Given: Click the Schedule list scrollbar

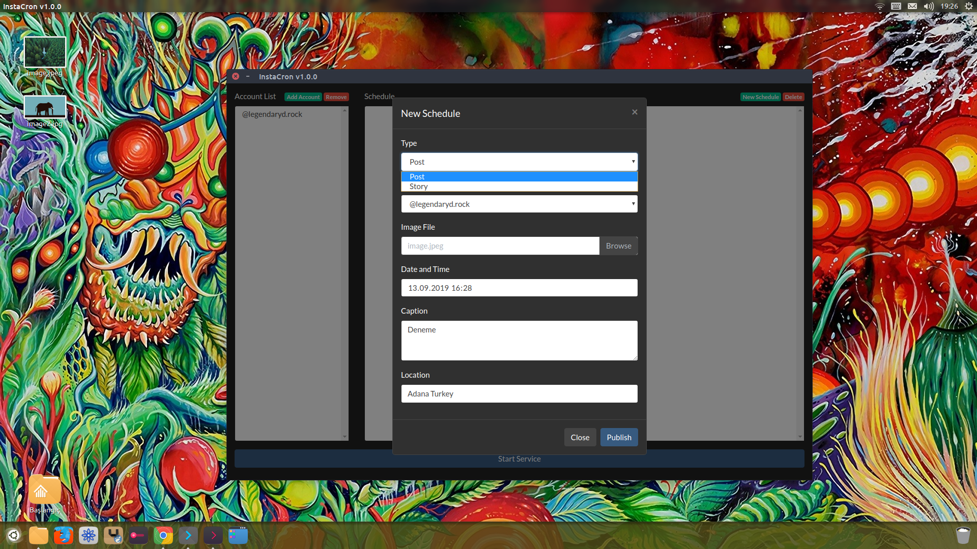Looking at the screenshot, I should pos(800,273).
